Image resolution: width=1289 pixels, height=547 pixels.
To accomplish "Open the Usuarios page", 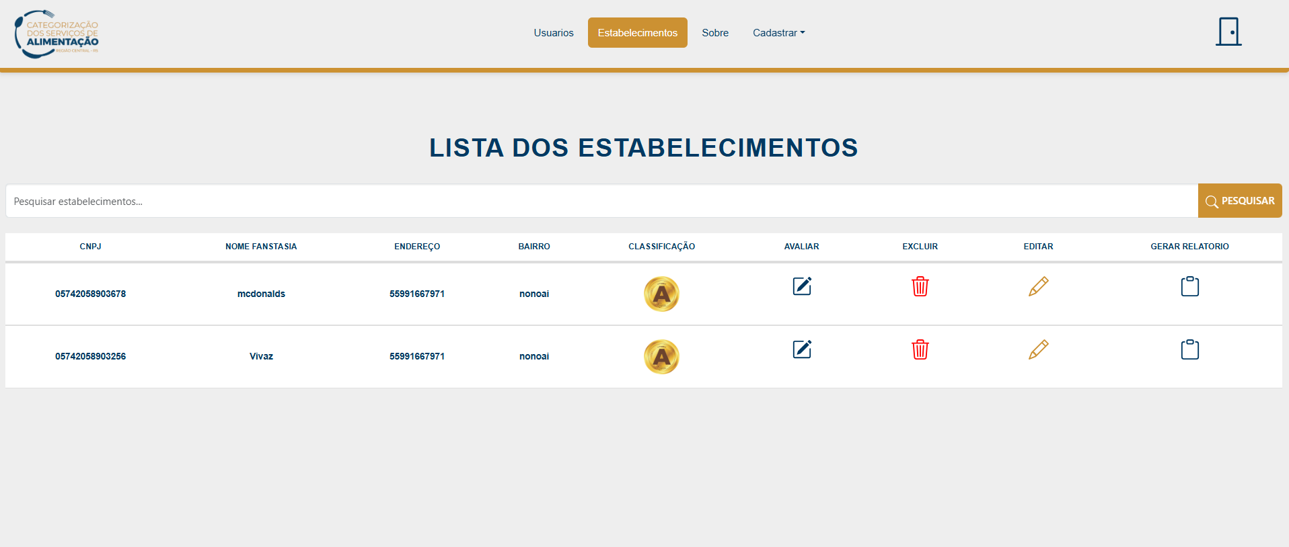I will [553, 33].
